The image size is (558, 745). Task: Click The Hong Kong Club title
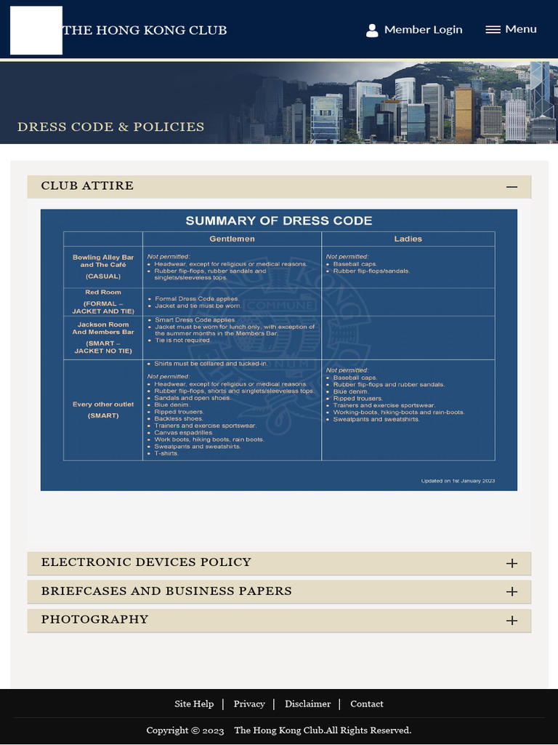(x=145, y=30)
